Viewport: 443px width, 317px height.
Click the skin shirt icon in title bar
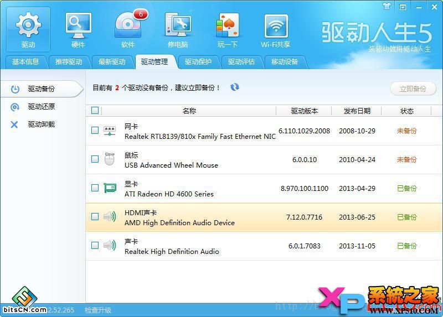point(387,7)
